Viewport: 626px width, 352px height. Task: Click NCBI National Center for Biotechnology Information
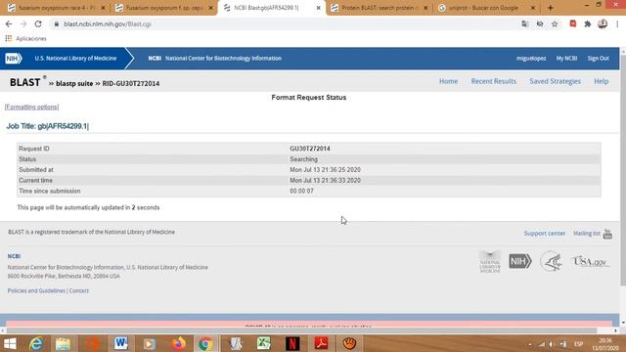[x=215, y=59]
